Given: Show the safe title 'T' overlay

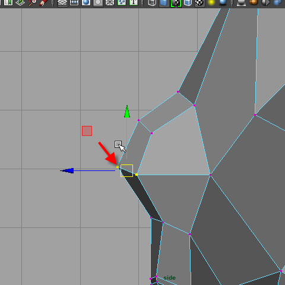Looking at the screenshot, I should coord(134,2).
